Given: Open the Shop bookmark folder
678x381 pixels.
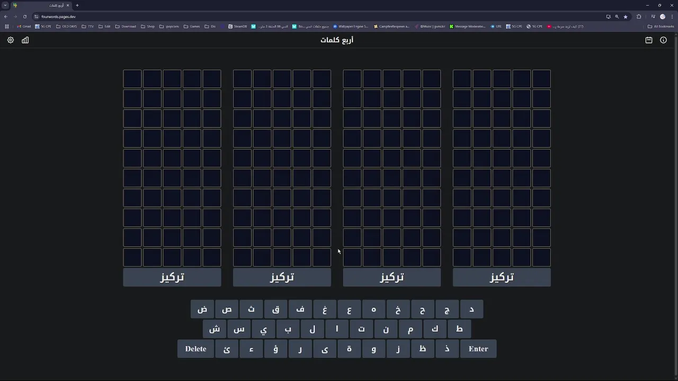Looking at the screenshot, I should pyautogui.click(x=148, y=26).
